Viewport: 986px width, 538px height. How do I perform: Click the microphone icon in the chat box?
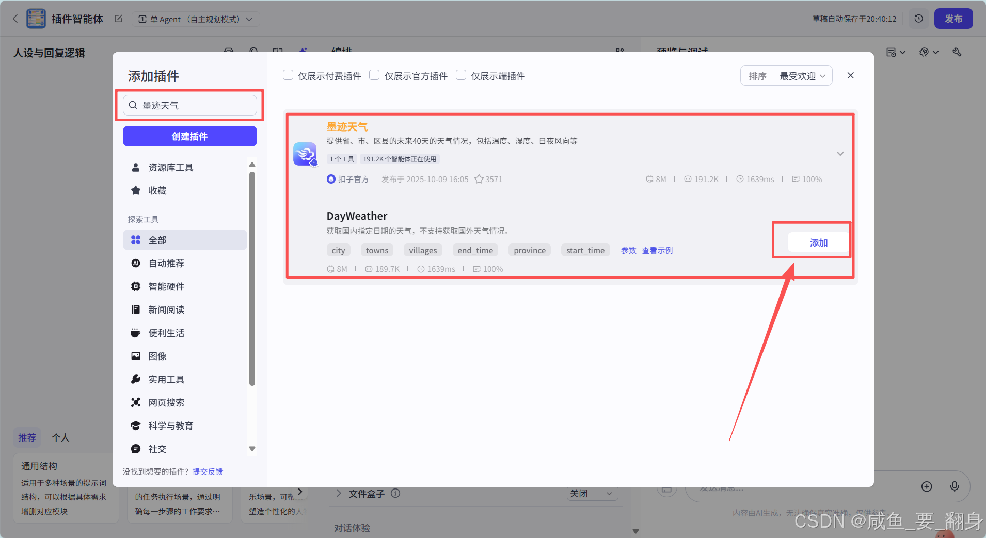[x=955, y=486]
